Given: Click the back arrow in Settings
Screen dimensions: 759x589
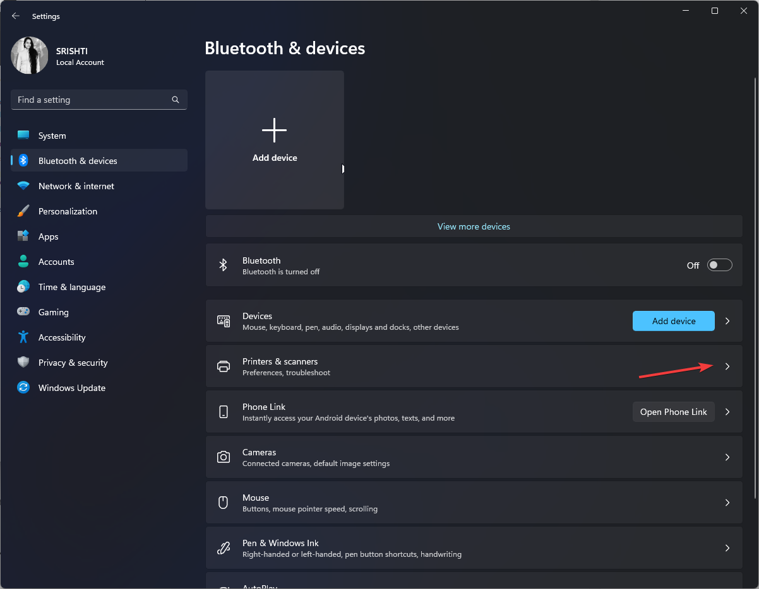Looking at the screenshot, I should pos(16,16).
